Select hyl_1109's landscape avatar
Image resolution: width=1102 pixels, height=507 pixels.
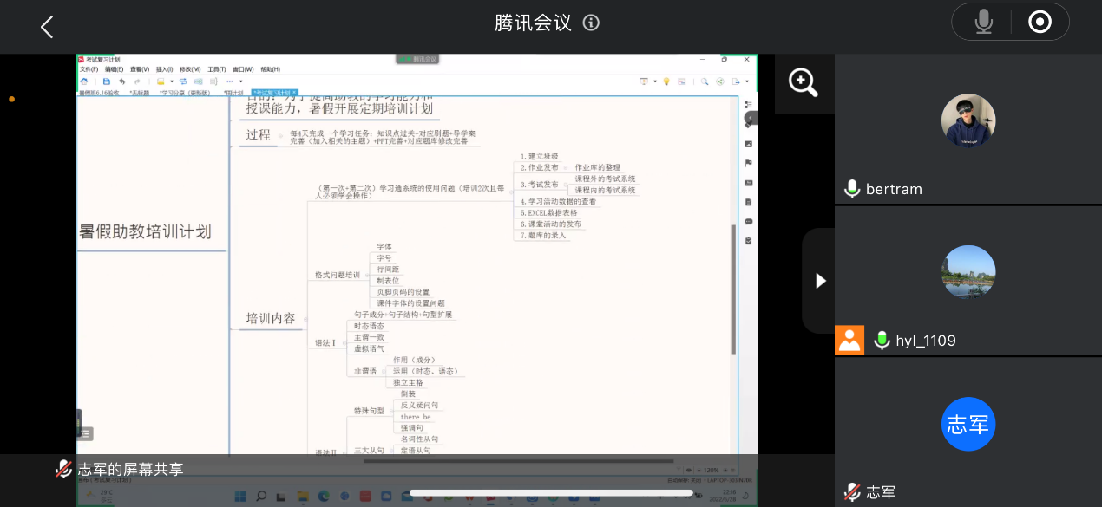coord(968,272)
